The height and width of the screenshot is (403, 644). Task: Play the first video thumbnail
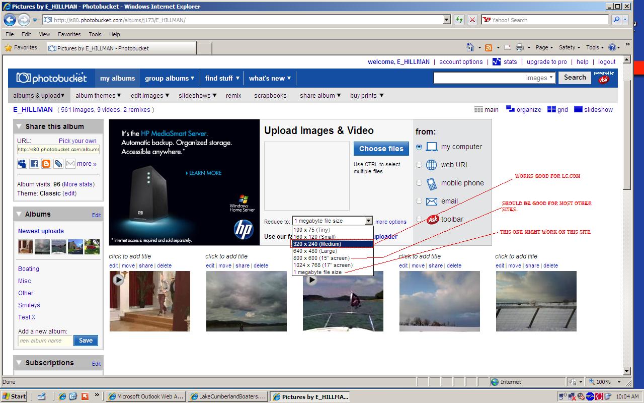click(118, 279)
